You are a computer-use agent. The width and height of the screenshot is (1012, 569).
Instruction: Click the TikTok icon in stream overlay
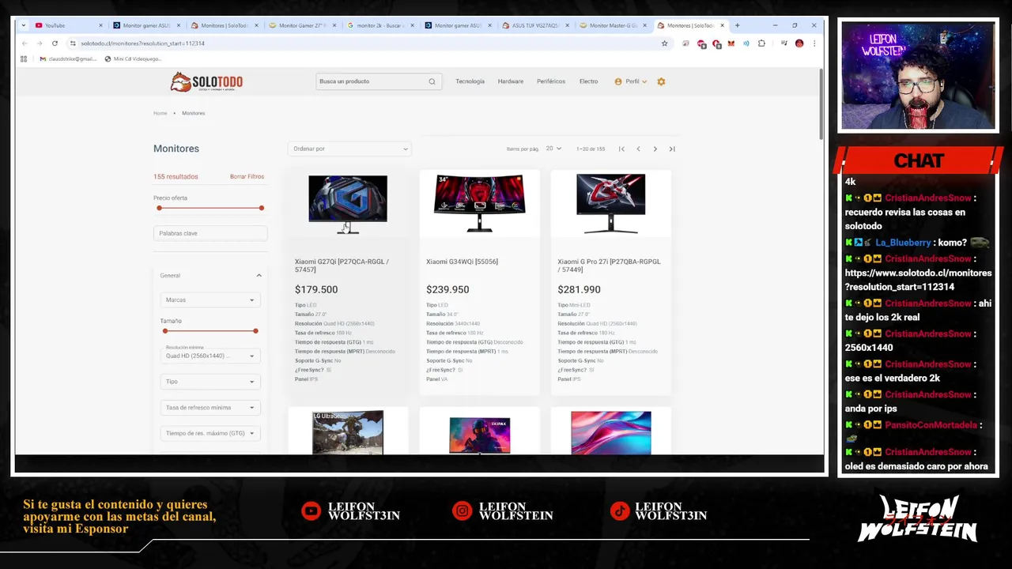[619, 511]
